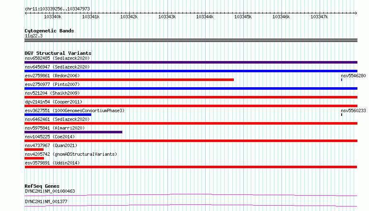The image size is (369, 211).
Task: Click the esv3579891 (Uddin2014) label
Action: pos(52,163)
